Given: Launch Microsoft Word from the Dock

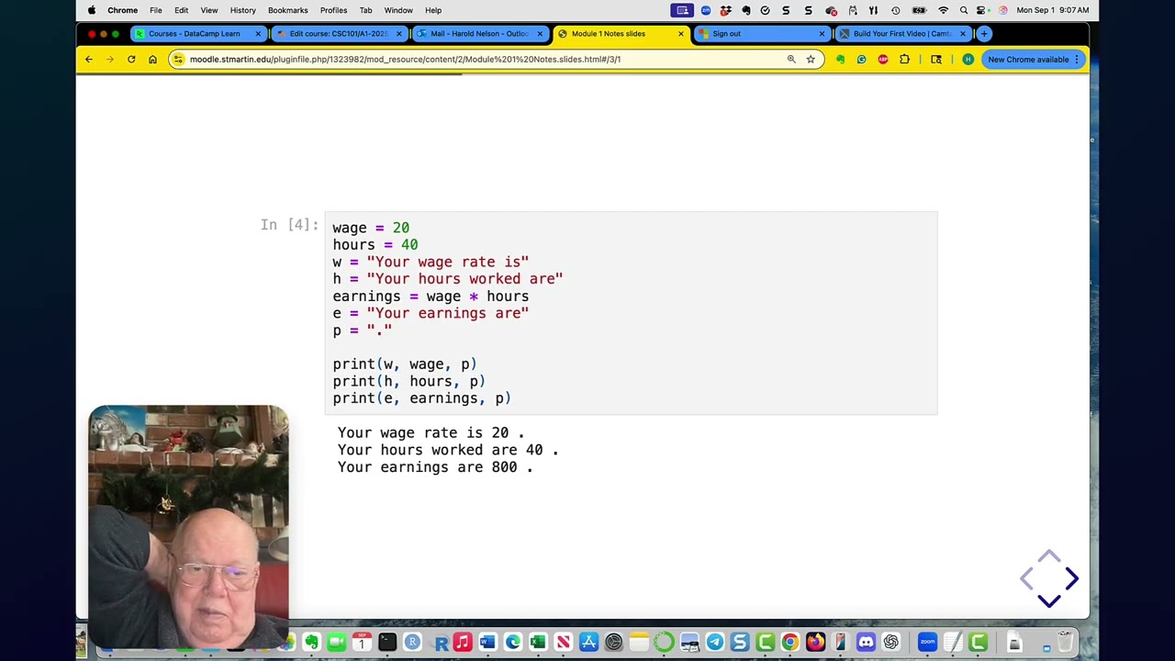Looking at the screenshot, I should click(487, 643).
